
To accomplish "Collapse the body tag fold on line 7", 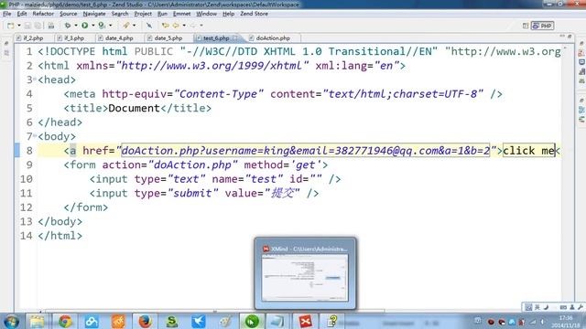I will pyautogui.click(x=35, y=136).
